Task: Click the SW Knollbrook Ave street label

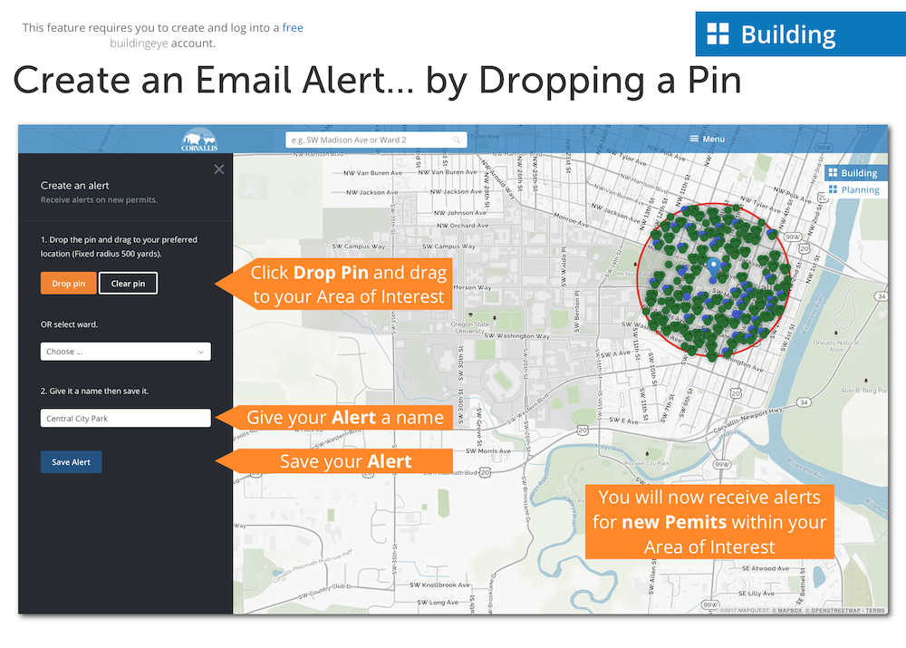Action: [x=439, y=585]
